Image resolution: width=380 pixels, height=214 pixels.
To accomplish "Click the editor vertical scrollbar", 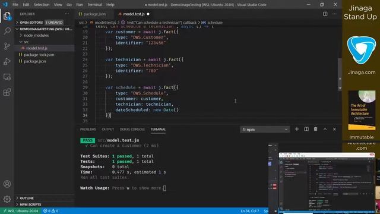I will (340, 74).
